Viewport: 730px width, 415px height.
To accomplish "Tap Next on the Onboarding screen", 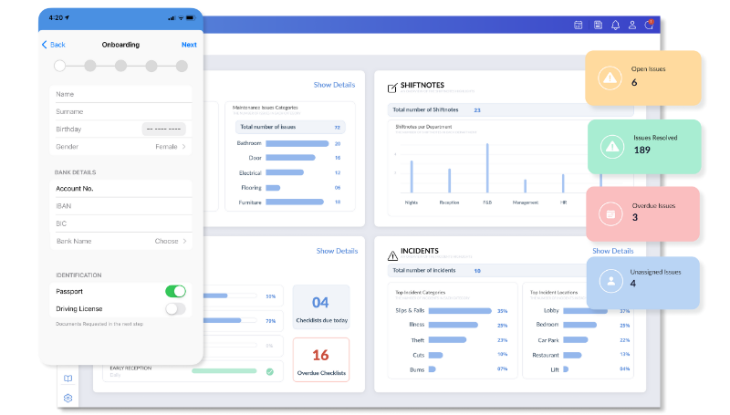I will point(189,45).
